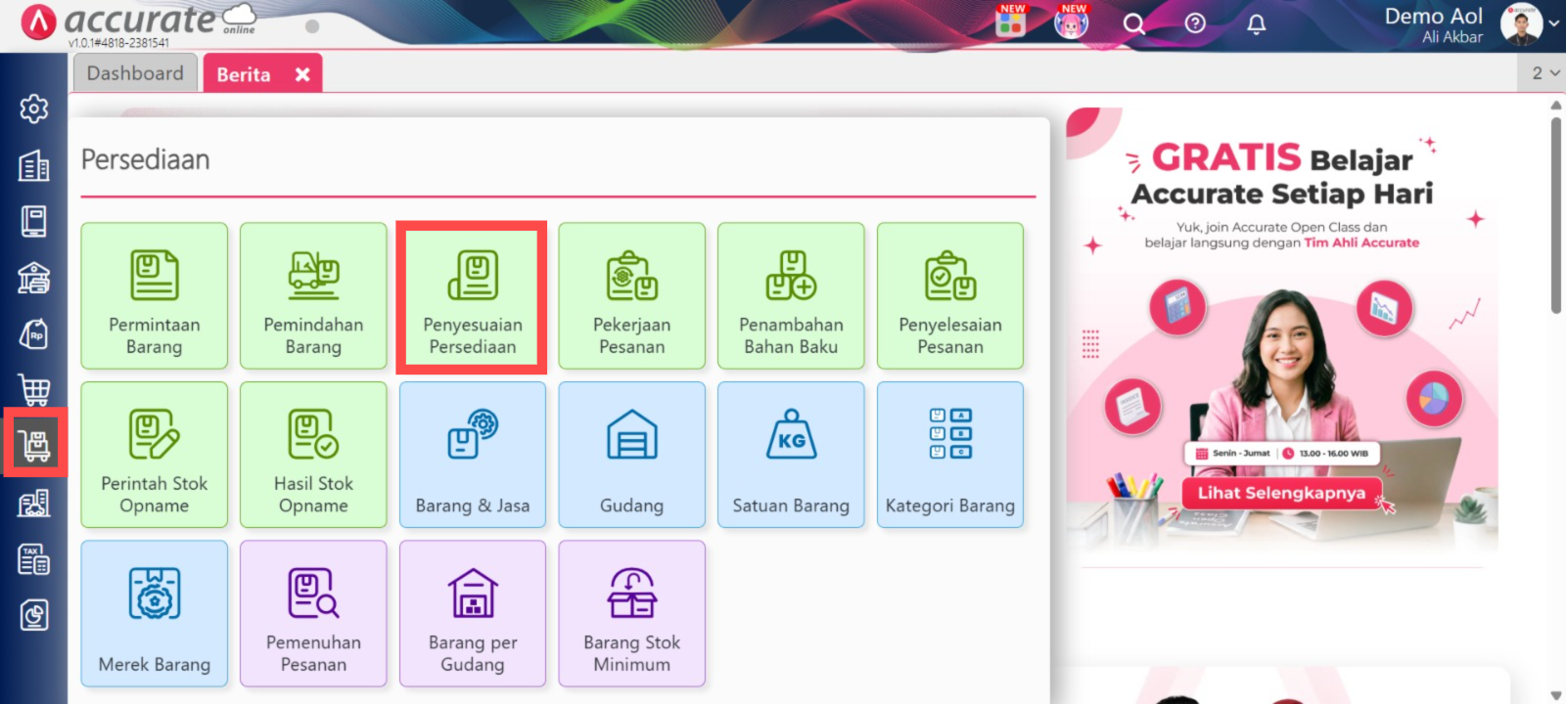Open Barang per Gudang tile
Viewport: 1566px width, 704px height.
click(473, 614)
